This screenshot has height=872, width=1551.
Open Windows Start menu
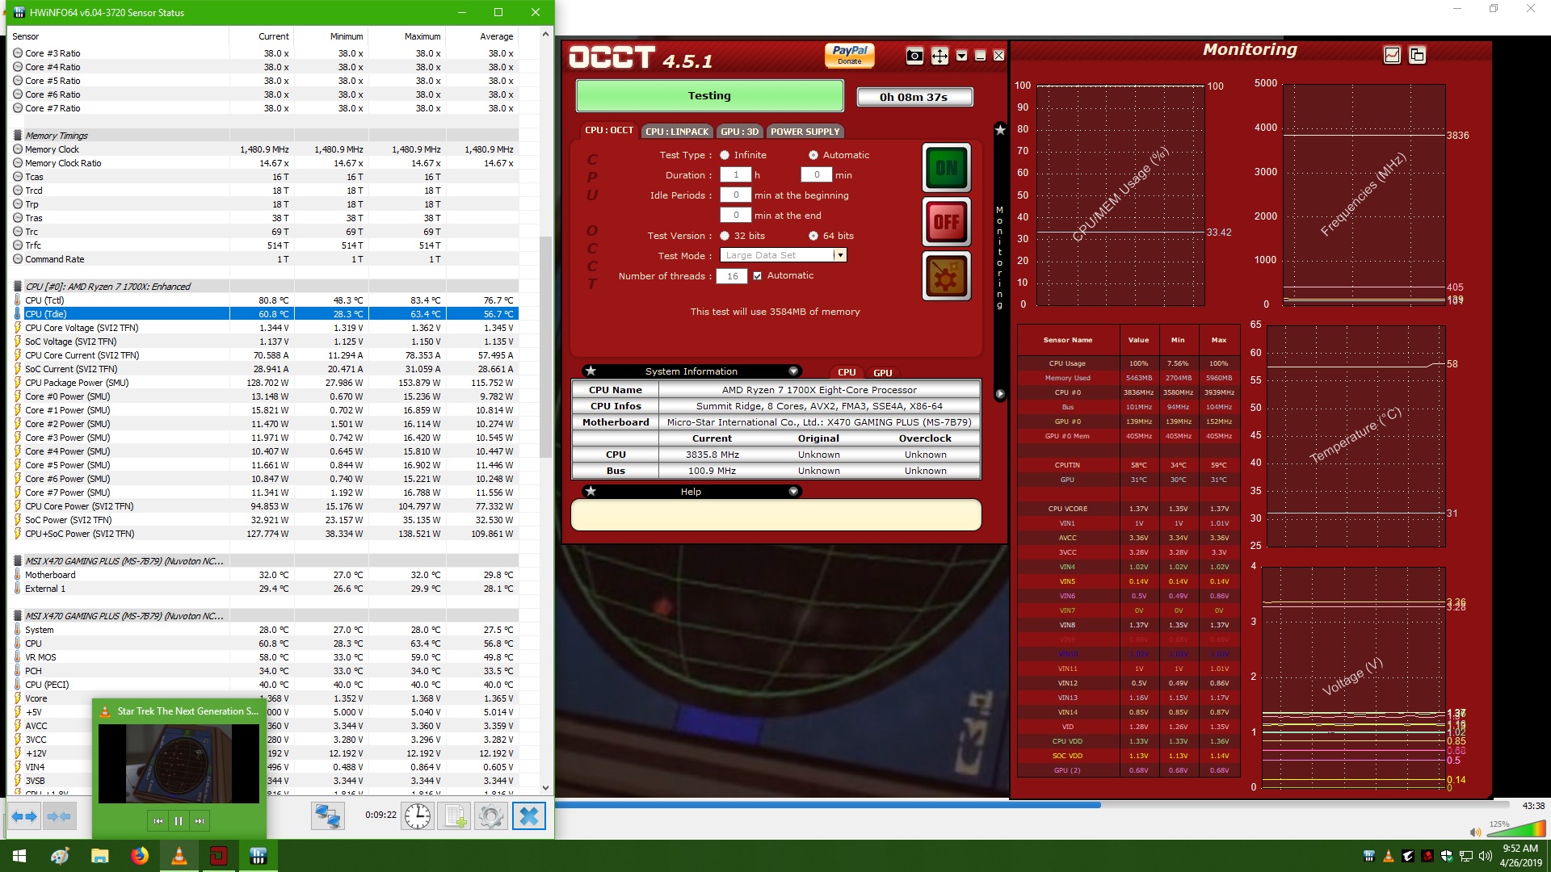[19, 856]
